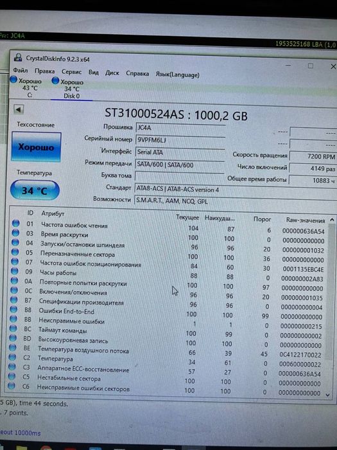
Task: Open the Диск menu
Action: click(112, 73)
